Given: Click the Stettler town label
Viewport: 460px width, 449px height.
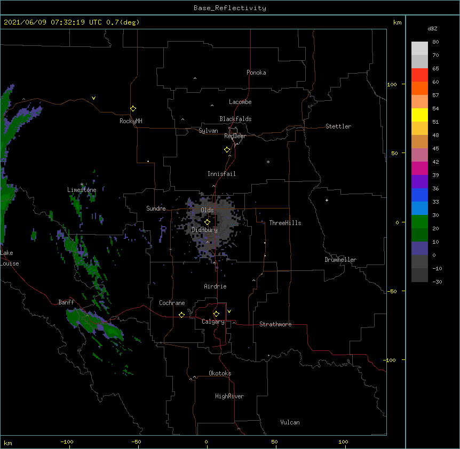Looking at the screenshot, I should point(338,126).
